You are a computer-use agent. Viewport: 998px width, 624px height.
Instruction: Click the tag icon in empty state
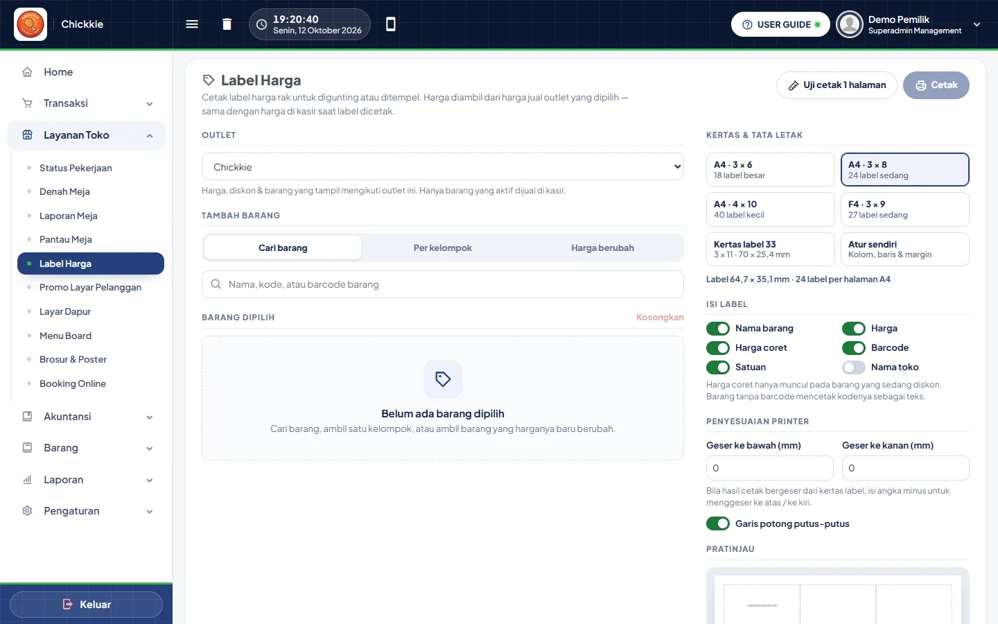pyautogui.click(x=443, y=379)
